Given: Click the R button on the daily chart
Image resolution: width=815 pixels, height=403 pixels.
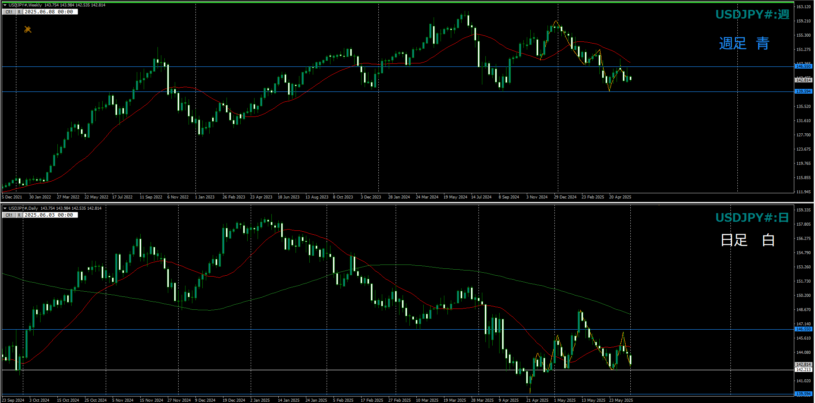Looking at the screenshot, I should click(x=19, y=215).
